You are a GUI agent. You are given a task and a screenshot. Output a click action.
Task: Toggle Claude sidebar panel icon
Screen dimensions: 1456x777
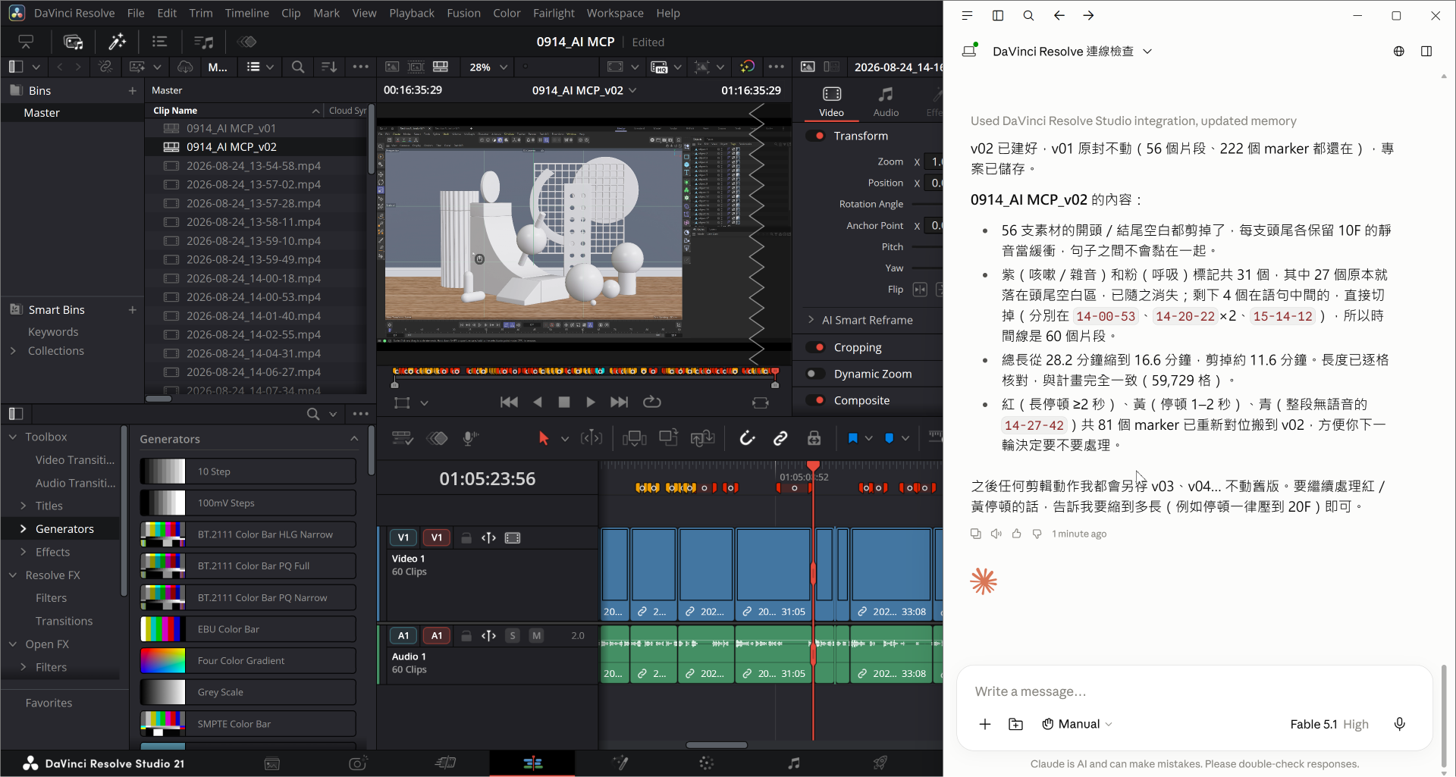click(x=998, y=15)
